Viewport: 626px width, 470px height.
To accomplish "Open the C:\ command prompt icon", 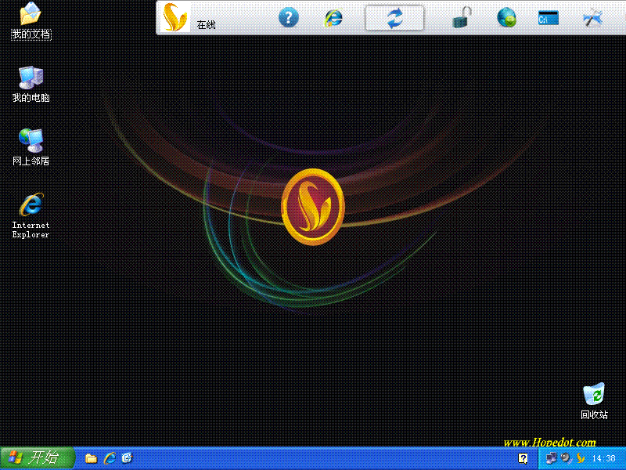I will pyautogui.click(x=549, y=18).
